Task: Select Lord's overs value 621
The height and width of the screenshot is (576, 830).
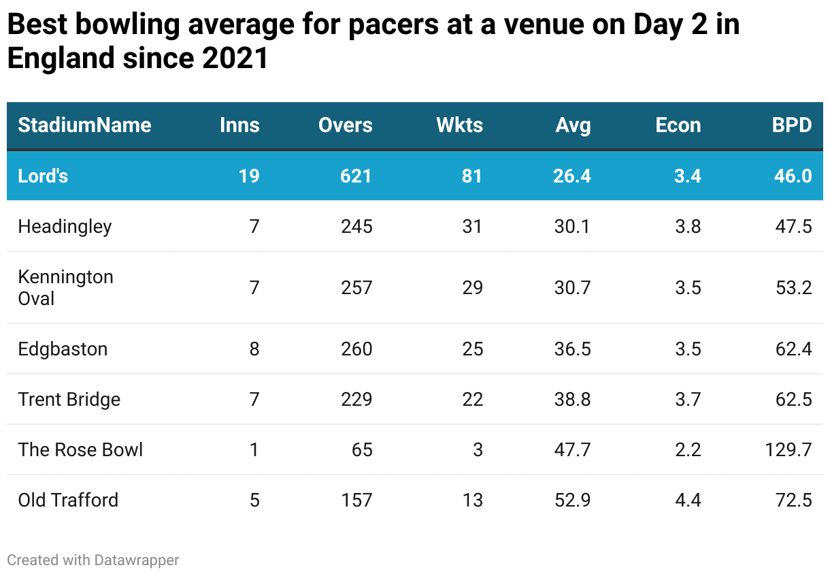Action: [x=356, y=176]
